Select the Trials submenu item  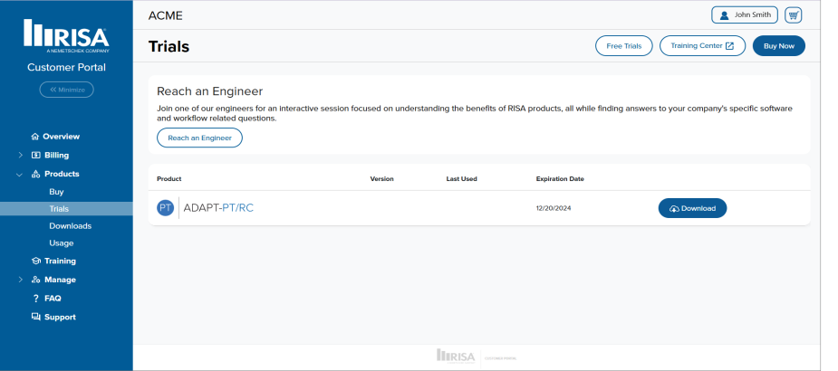66,209
